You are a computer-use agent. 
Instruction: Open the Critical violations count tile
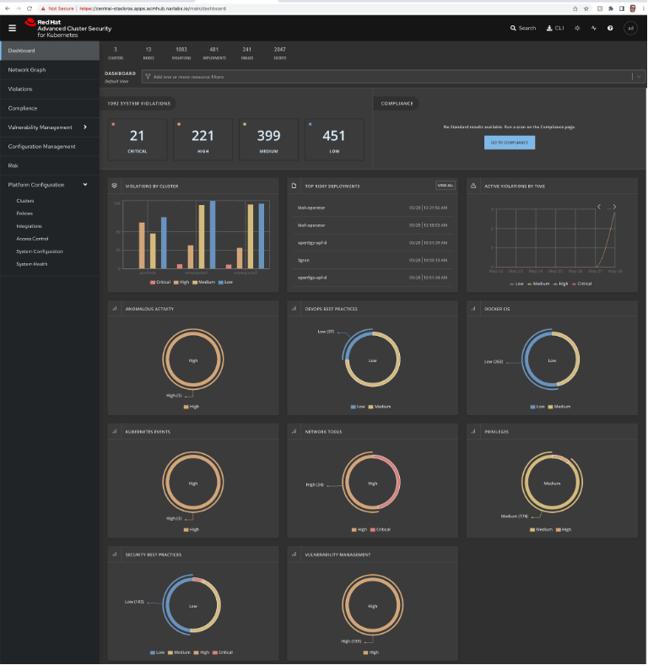(x=137, y=139)
